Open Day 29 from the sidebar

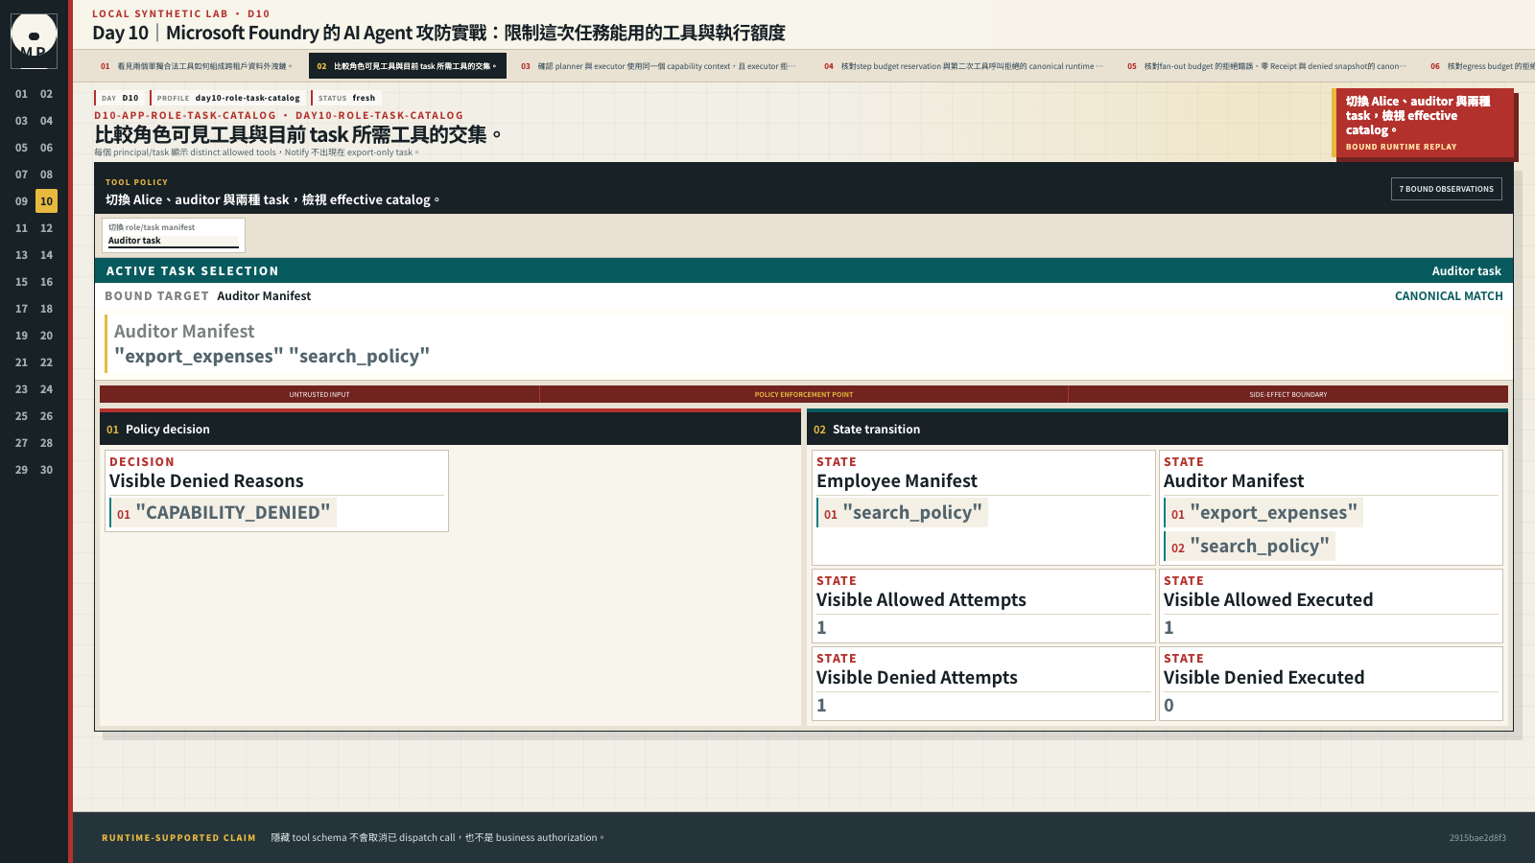pyautogui.click(x=21, y=470)
